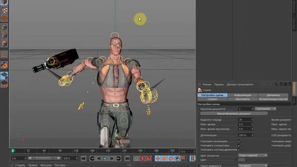This screenshot has width=297, height=167.
Task: Click the Мин. время field
Action: click(245, 124)
